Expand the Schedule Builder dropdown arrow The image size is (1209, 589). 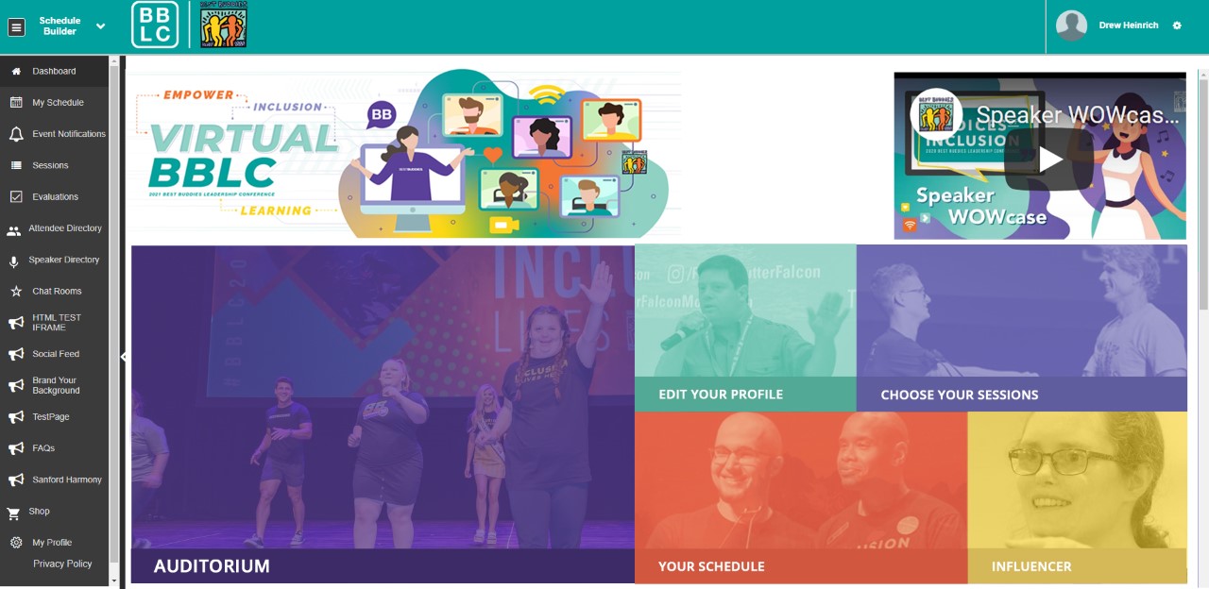pos(101,26)
